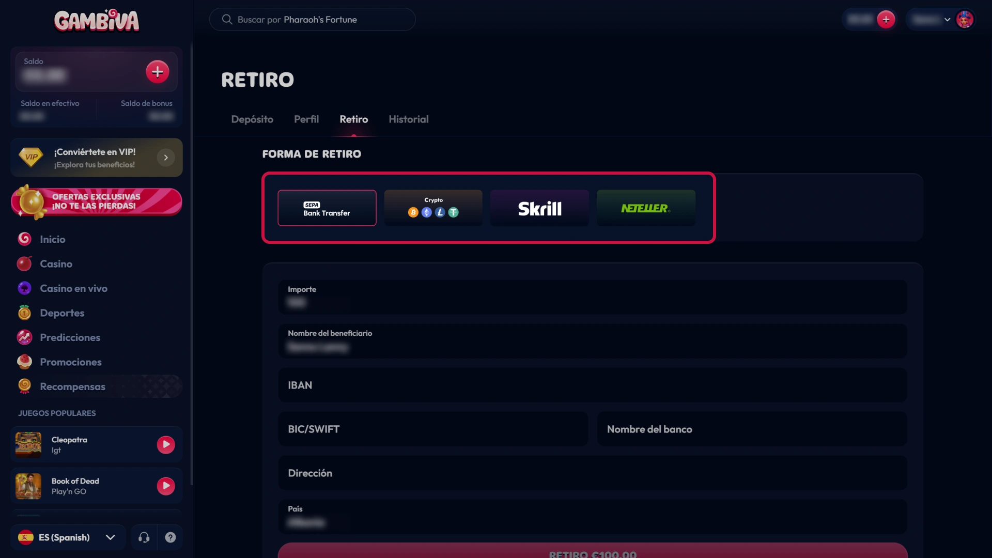Play Book of Dead with its play button
The width and height of the screenshot is (992, 558).
pos(166,486)
